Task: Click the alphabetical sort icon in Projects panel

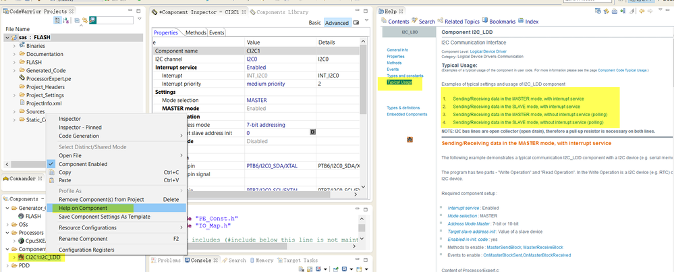Action: (x=65, y=20)
